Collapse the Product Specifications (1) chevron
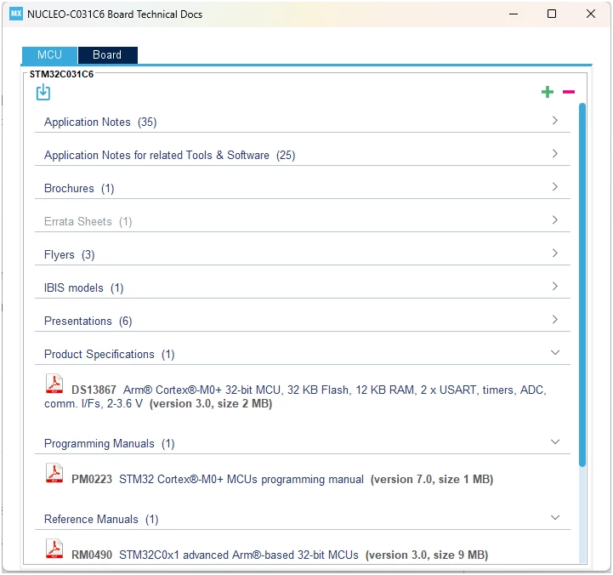613x575 pixels. point(554,352)
